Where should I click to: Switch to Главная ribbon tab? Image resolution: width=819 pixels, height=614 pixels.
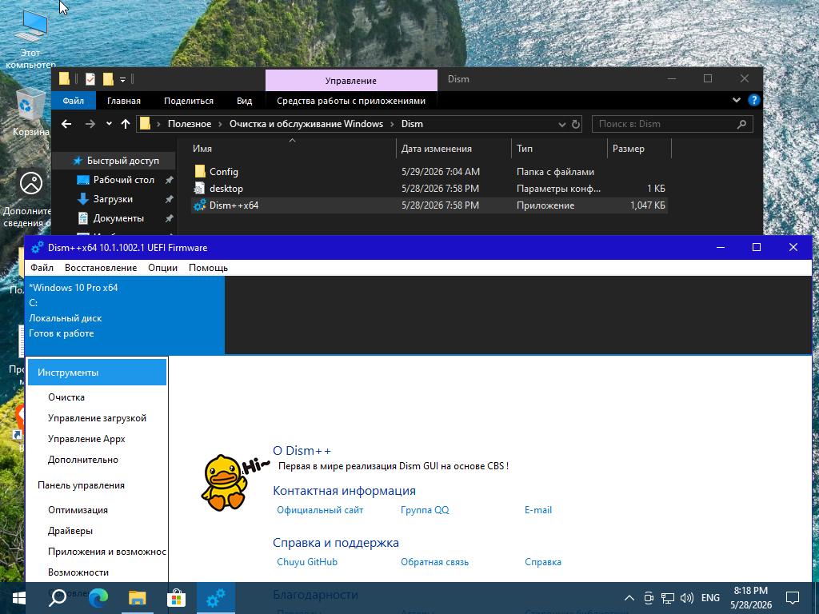(x=124, y=101)
